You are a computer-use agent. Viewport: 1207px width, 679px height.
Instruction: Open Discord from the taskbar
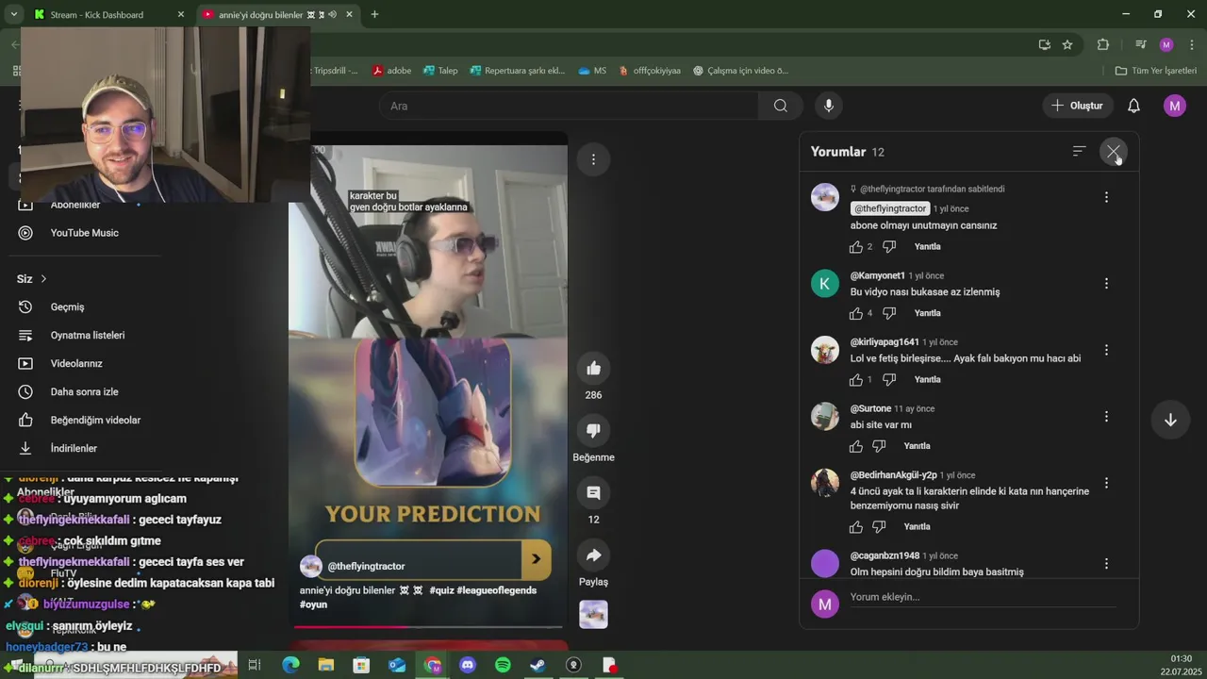468,665
